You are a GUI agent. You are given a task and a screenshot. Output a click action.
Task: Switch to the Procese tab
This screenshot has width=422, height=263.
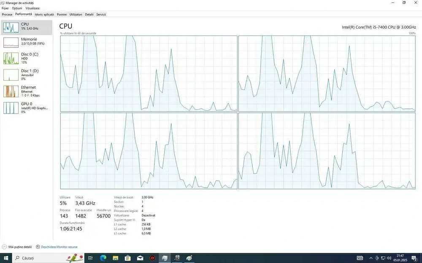7,14
